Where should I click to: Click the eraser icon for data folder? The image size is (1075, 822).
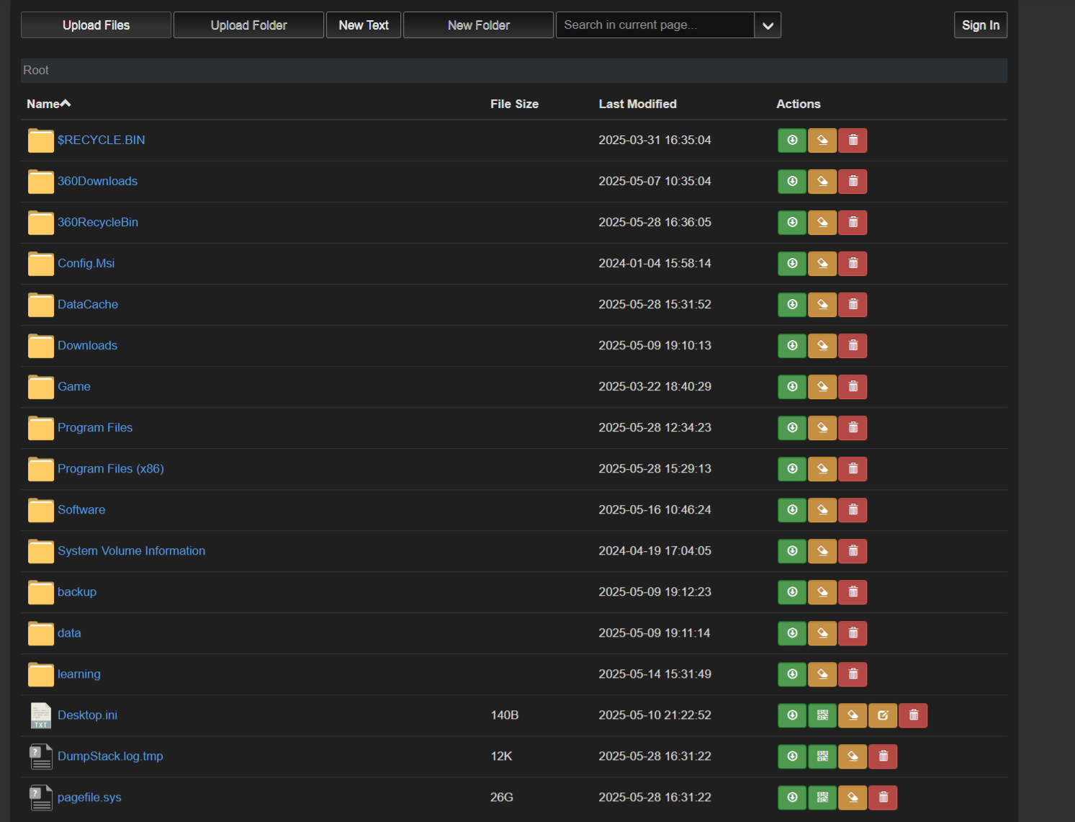coord(822,633)
